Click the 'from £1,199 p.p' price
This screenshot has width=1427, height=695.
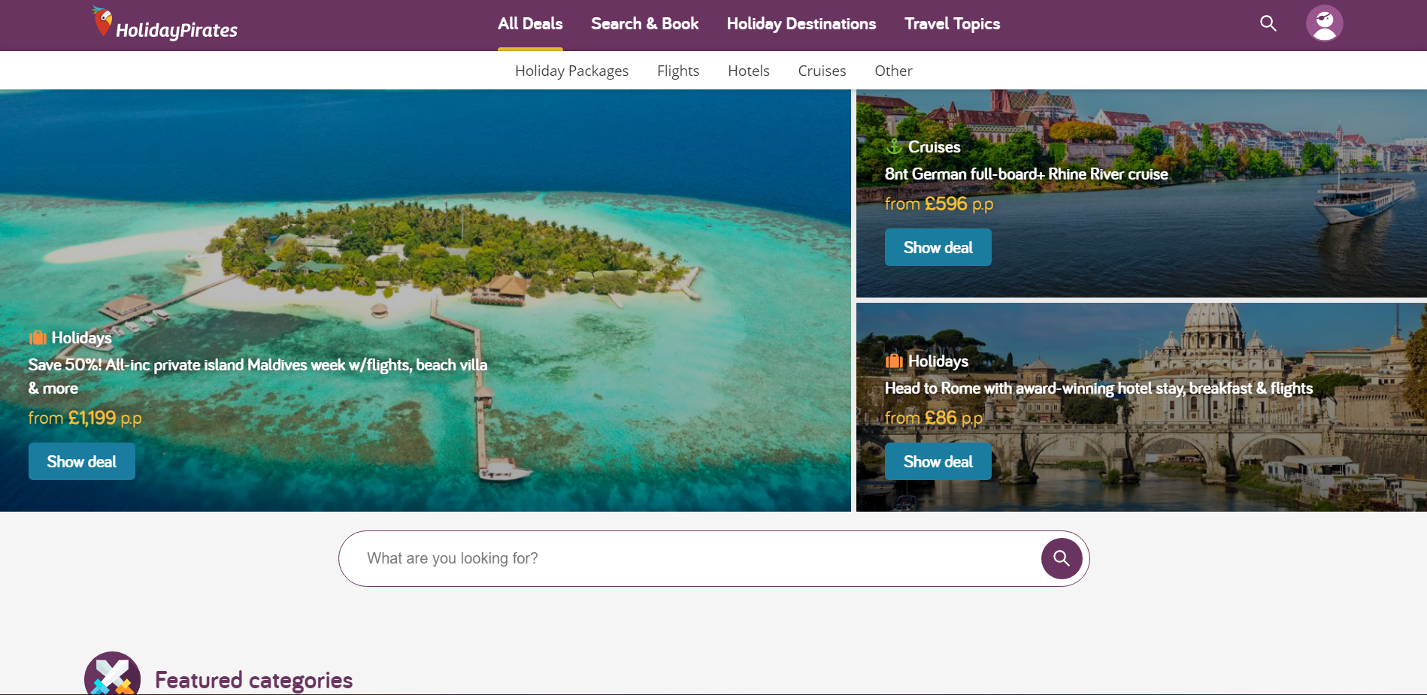85,418
